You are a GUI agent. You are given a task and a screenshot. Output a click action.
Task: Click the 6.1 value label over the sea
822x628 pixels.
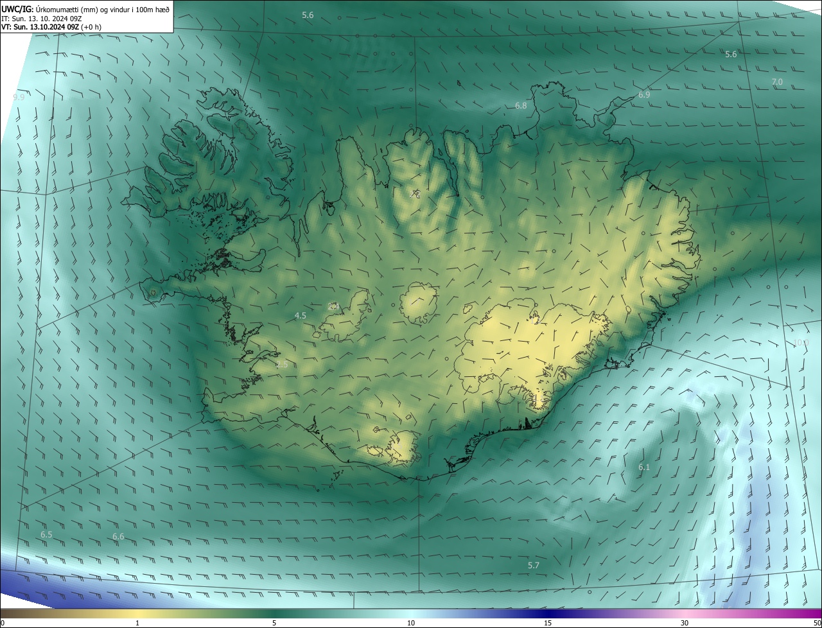(x=644, y=467)
